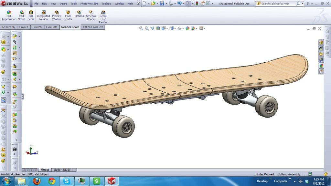Image resolution: width=331 pixels, height=186 pixels.
Task: Click the Rebuild traffic light icon
Action: (197, 4)
